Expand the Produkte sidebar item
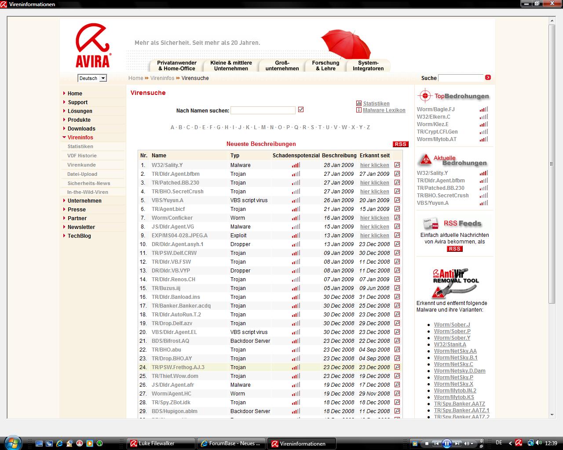Screen dimensions: 563x450 coord(64,120)
